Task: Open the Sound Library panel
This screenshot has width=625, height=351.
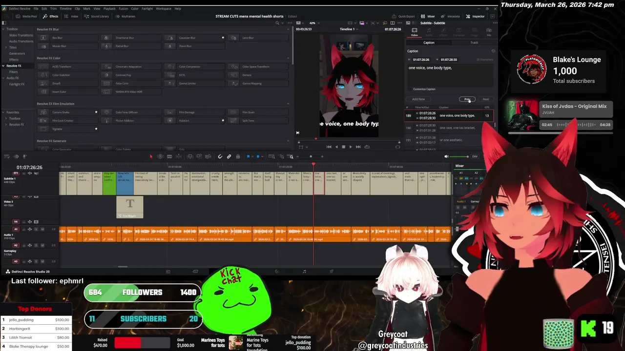Action: 97,16
